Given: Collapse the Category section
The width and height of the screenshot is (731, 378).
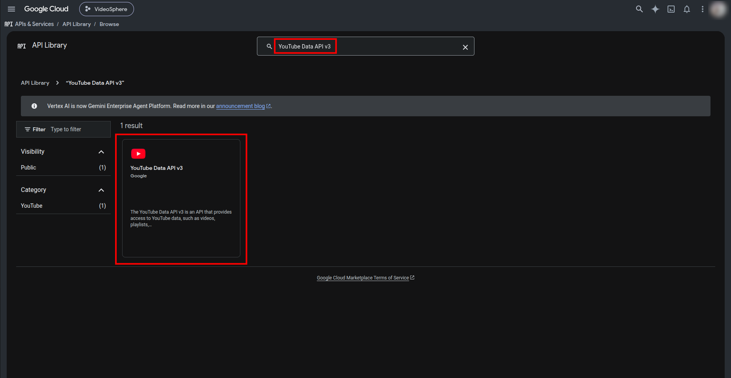Looking at the screenshot, I should tap(101, 190).
